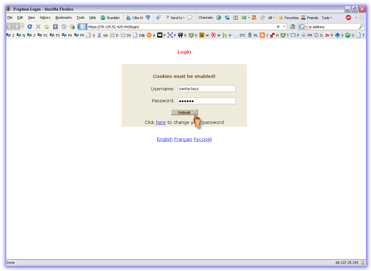Click the magnifying glass search icon

pos(361,27)
